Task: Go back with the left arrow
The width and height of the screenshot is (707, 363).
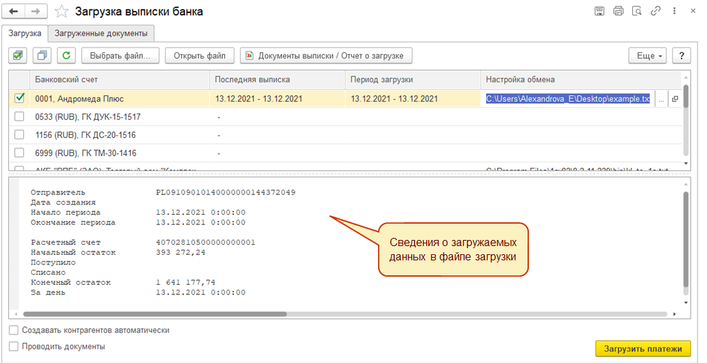Action: coord(14,12)
